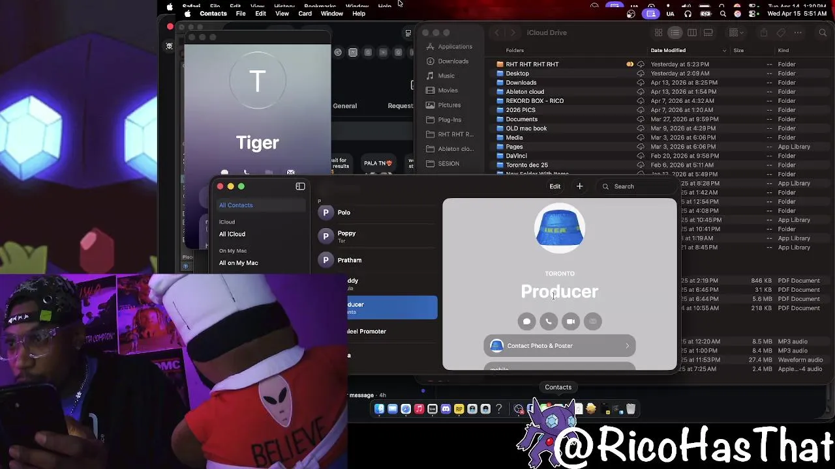The height and width of the screenshot is (469, 835).
Task: Open the File menu
Action: 241,14
